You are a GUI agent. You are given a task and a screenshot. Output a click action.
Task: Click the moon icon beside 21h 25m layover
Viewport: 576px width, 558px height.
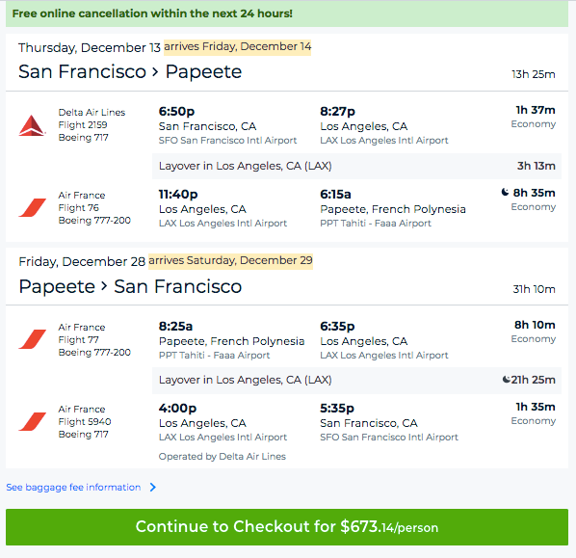[x=507, y=379]
